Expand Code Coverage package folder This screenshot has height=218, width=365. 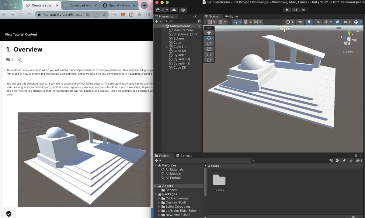point(159,198)
